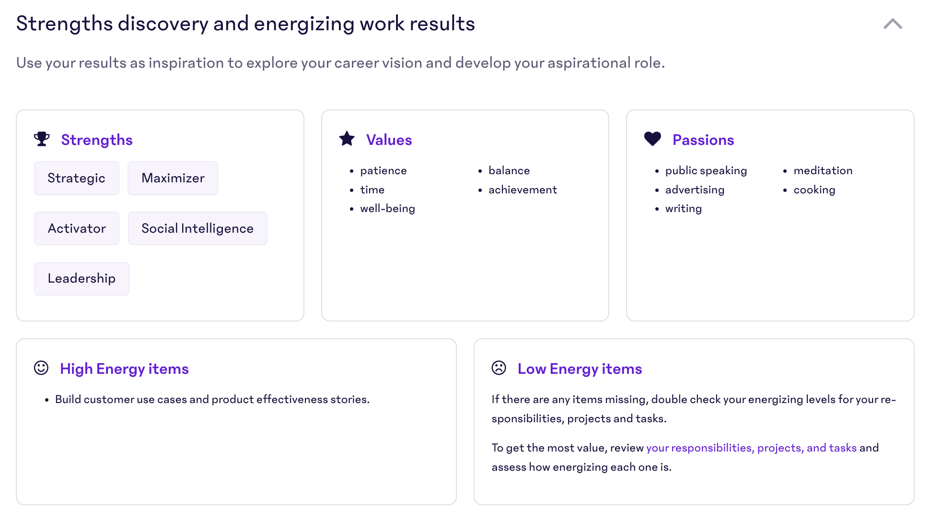
Task: Click the Activator strength tag
Action: pyautogui.click(x=77, y=228)
